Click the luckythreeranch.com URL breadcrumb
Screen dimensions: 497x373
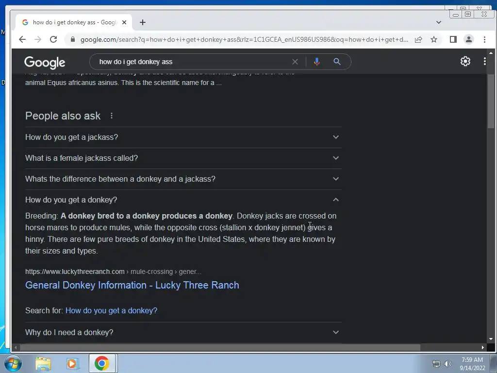pyautogui.click(x=113, y=271)
